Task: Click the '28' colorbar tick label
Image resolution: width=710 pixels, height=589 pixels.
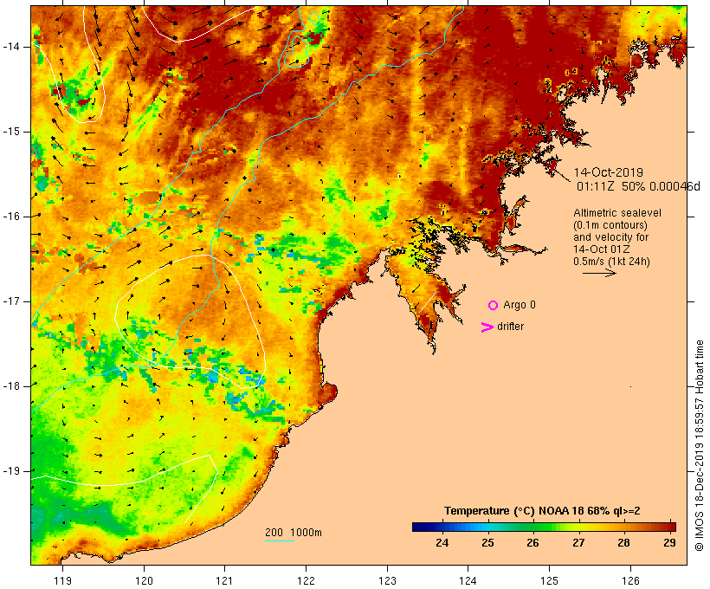Action: [x=624, y=543]
